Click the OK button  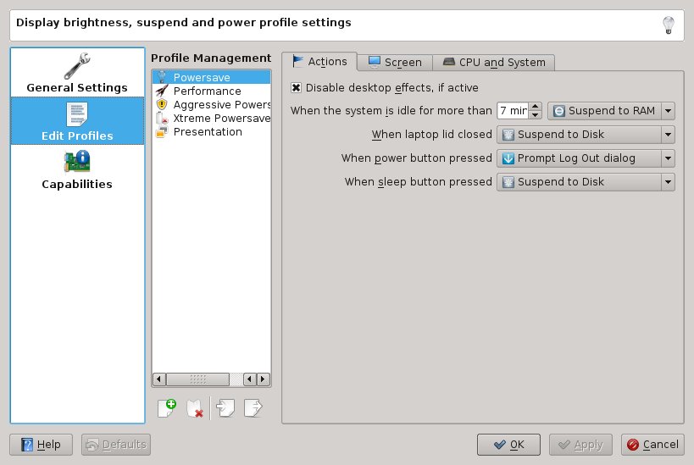pos(508,445)
